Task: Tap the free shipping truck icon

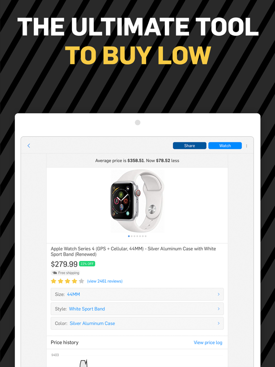Action: coord(54,273)
